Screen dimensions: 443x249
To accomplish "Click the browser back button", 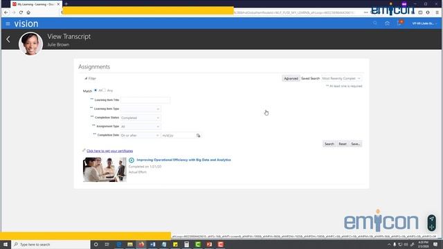I will point(6,12).
